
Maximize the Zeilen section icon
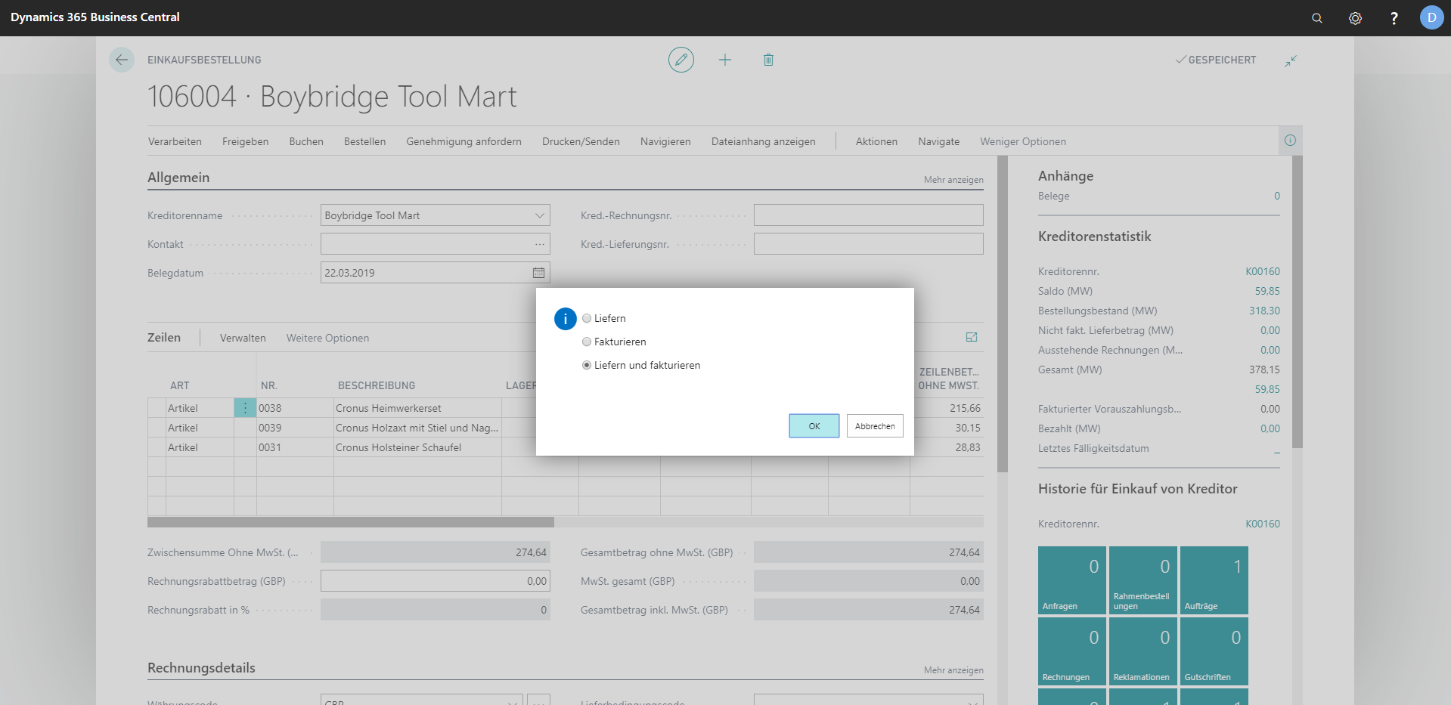coord(972,337)
